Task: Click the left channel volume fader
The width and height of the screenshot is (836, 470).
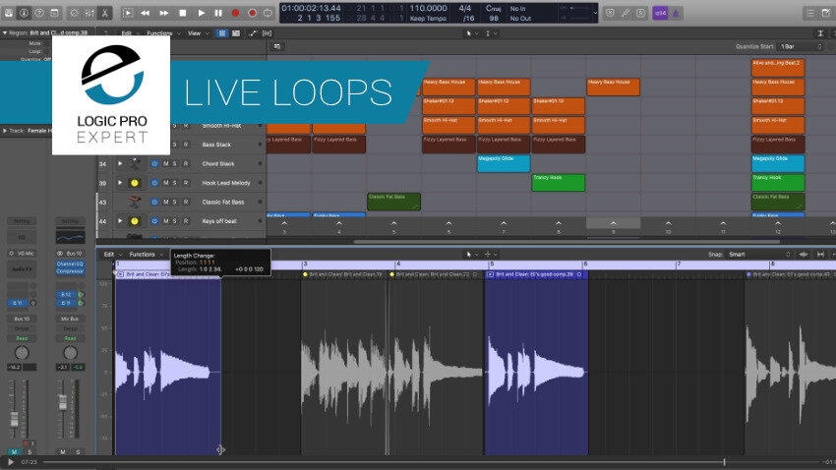Action: (x=15, y=418)
